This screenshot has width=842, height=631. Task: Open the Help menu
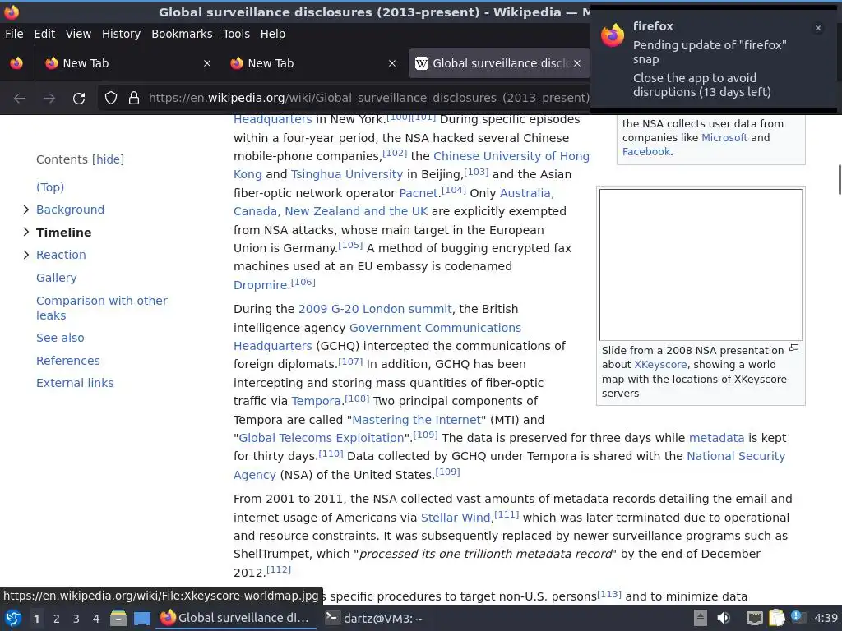(x=273, y=34)
